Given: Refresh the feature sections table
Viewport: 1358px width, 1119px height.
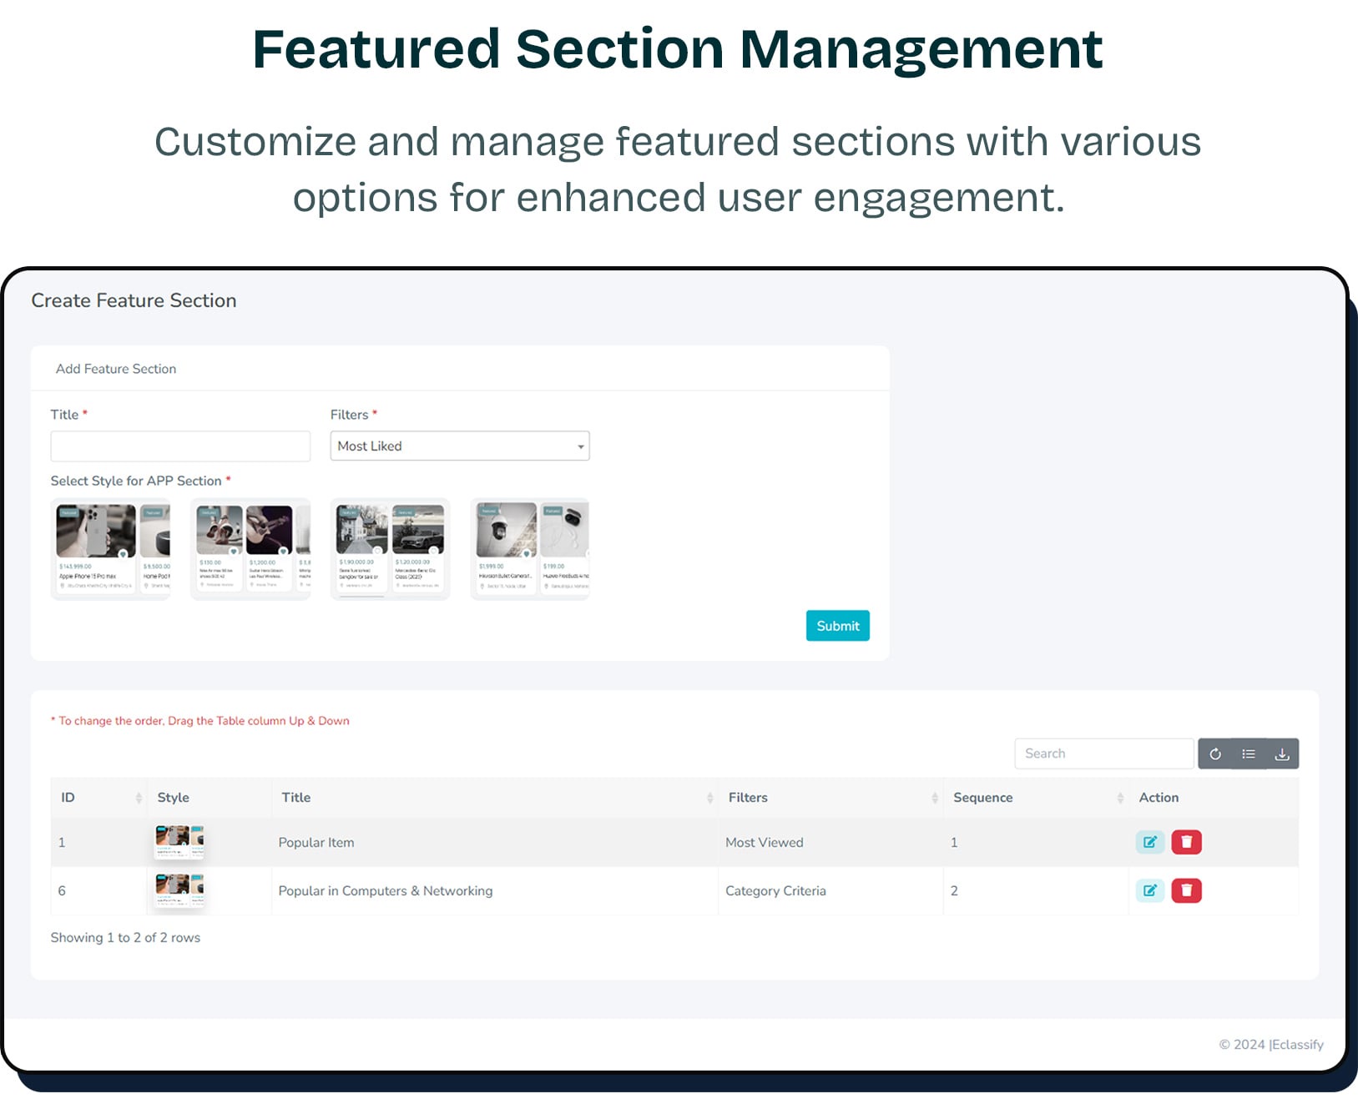Looking at the screenshot, I should [x=1214, y=754].
